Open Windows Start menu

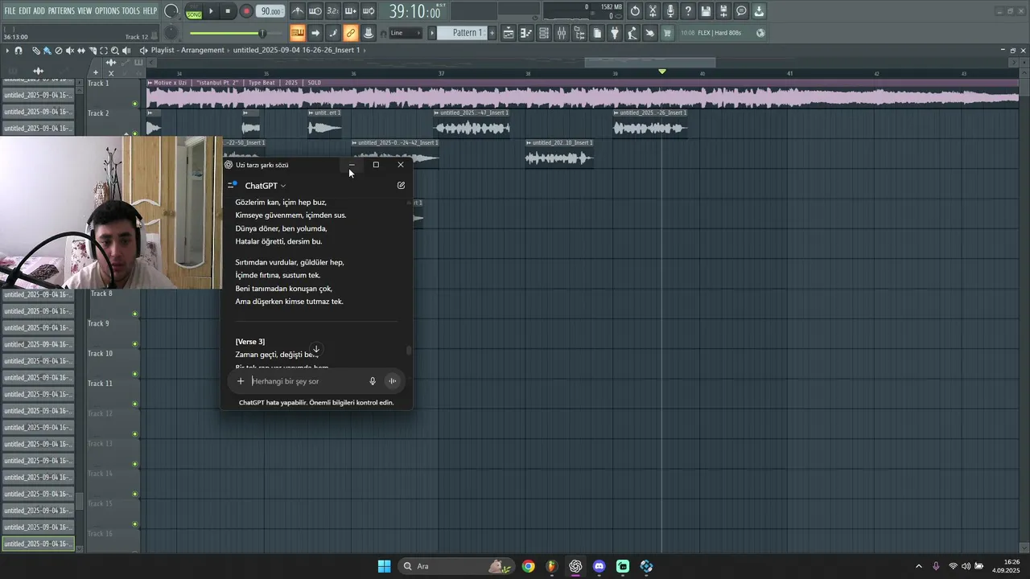384,566
